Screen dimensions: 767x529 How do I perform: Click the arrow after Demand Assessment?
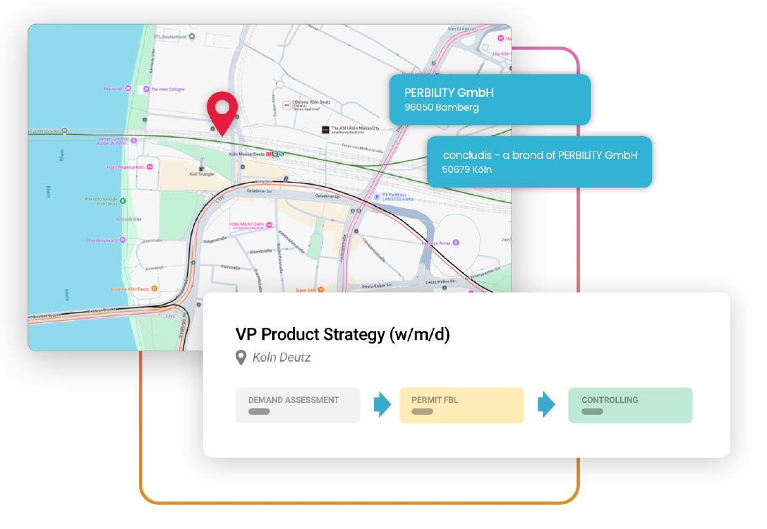click(x=382, y=405)
